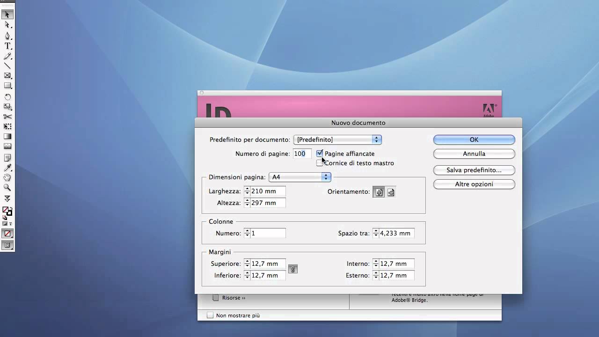Image resolution: width=599 pixels, height=337 pixels.
Task: Click the Colonne Numero stepper arrows
Action: (247, 233)
